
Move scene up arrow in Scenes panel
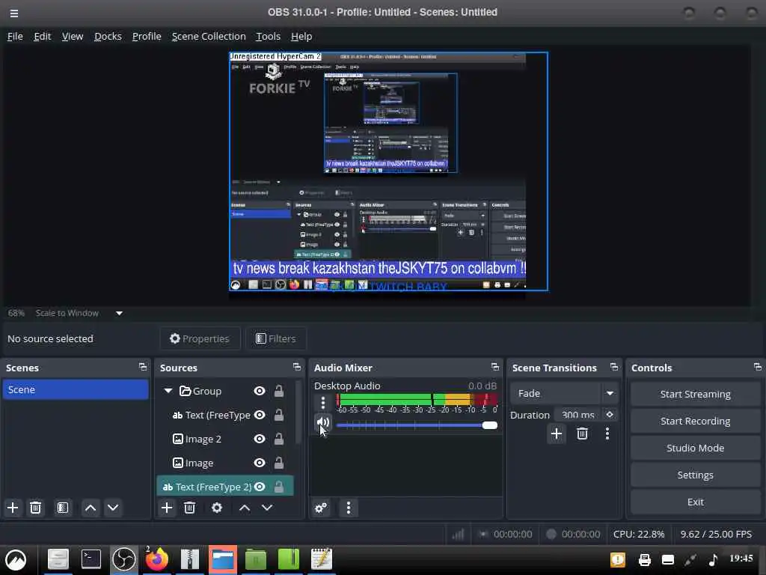point(91,508)
